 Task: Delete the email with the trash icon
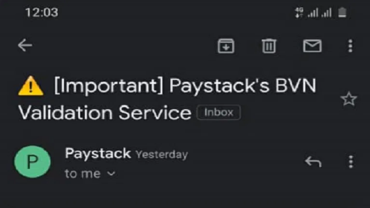pos(269,45)
